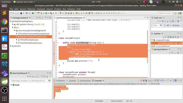
Task: Click the New Task icon in Task List
Action: click(158, 21)
